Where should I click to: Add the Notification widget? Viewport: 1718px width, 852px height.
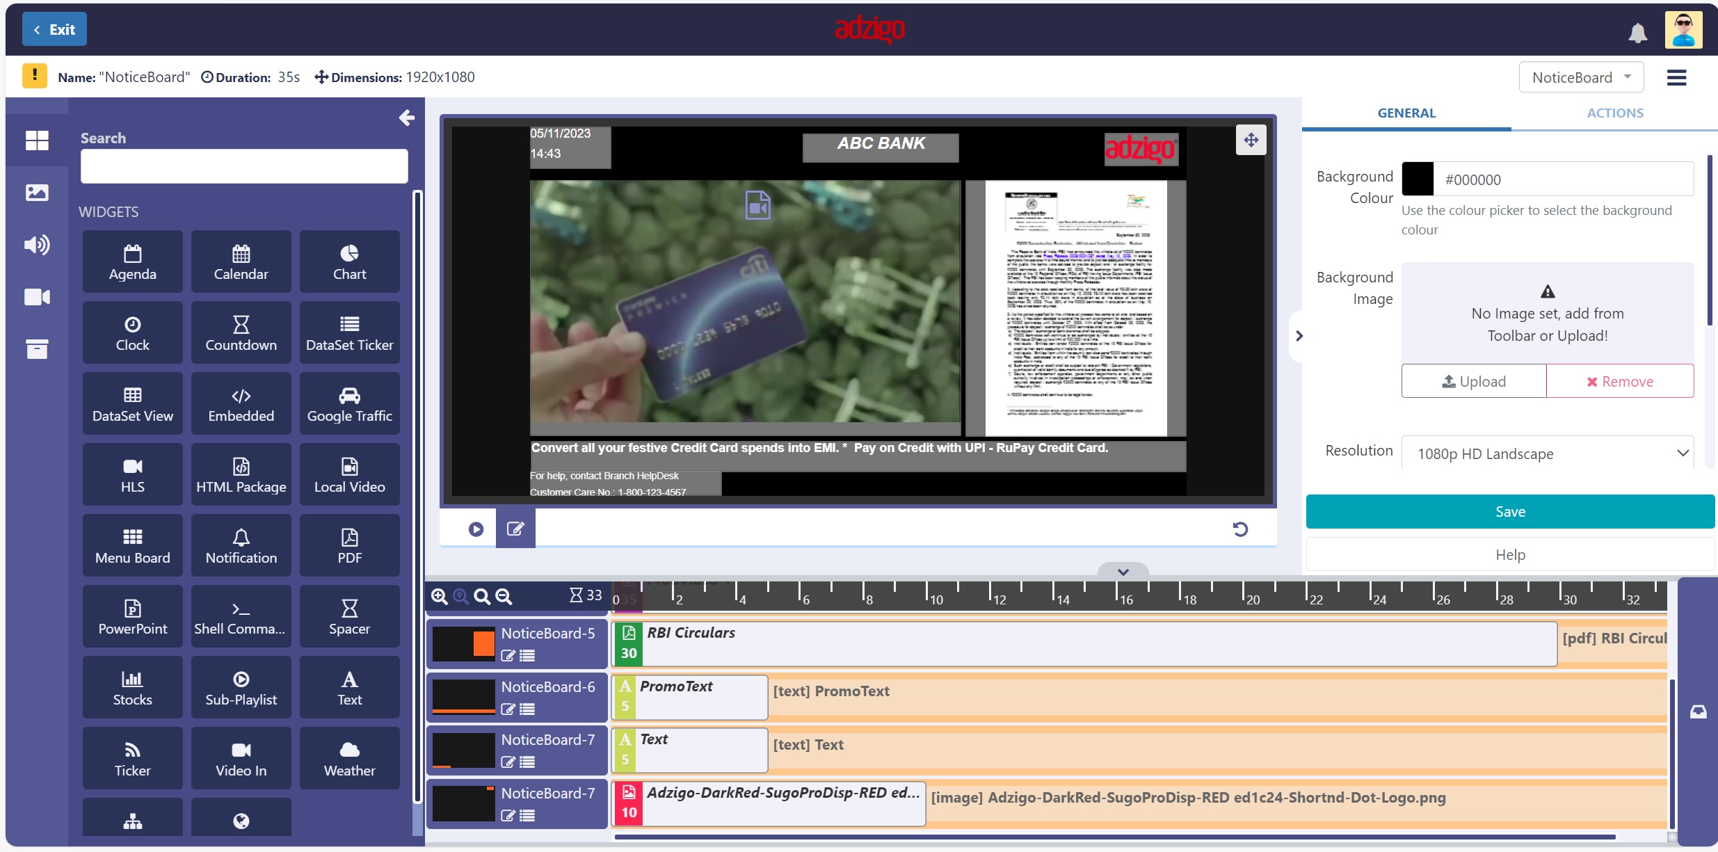coord(241,545)
